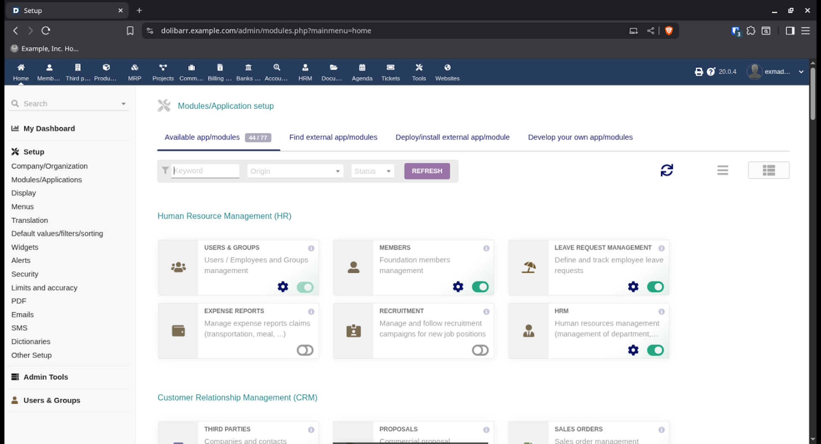This screenshot has height=444, width=821.
Task: Click into the Keyword filter field
Action: (205, 171)
